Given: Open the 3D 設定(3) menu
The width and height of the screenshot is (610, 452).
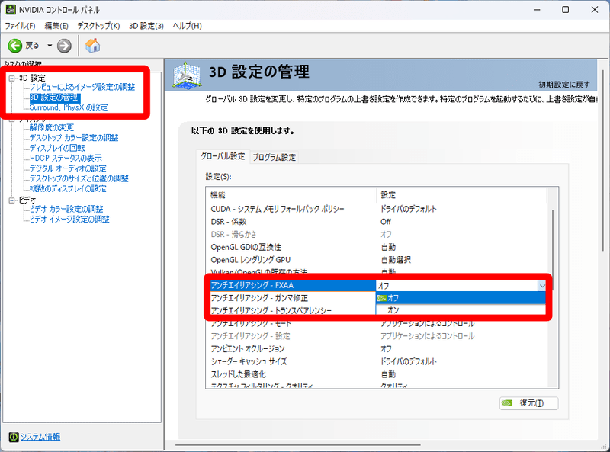Looking at the screenshot, I should pyautogui.click(x=146, y=26).
